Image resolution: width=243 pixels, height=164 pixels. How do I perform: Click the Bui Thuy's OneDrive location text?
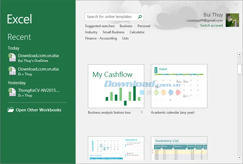coord(33,61)
